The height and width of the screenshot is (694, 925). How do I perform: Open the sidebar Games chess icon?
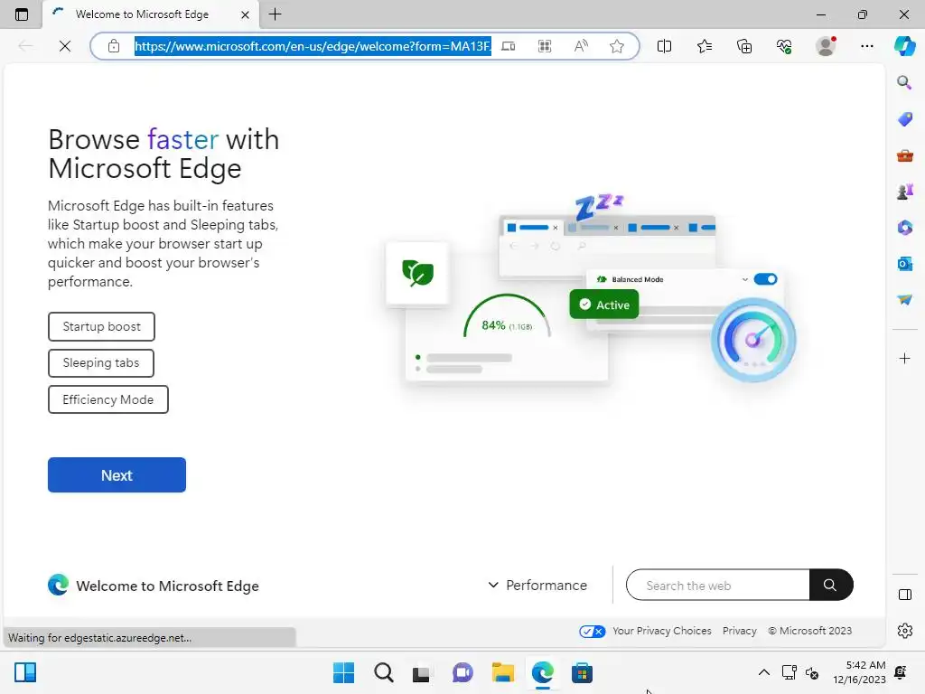point(905,192)
